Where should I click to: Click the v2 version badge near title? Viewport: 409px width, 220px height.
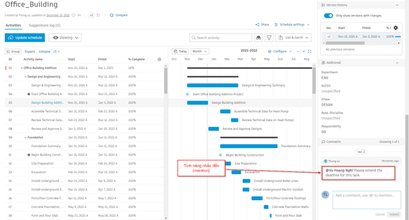click(x=92, y=15)
